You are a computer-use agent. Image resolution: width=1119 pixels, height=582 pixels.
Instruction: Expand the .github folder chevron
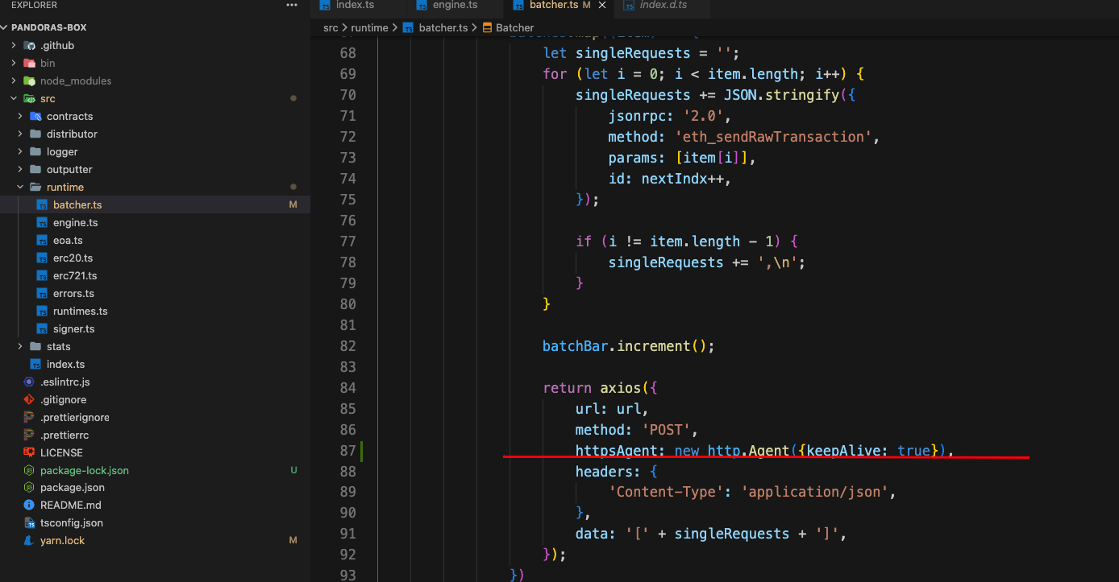[14, 45]
